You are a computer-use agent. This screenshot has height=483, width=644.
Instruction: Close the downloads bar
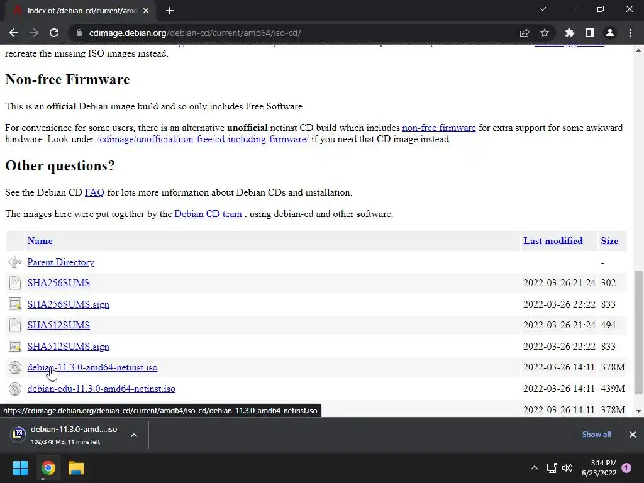coord(633,435)
